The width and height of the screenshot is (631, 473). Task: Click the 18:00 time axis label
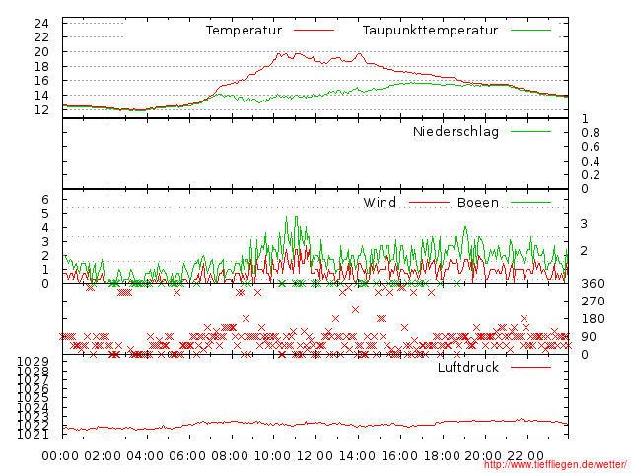pos(442,456)
